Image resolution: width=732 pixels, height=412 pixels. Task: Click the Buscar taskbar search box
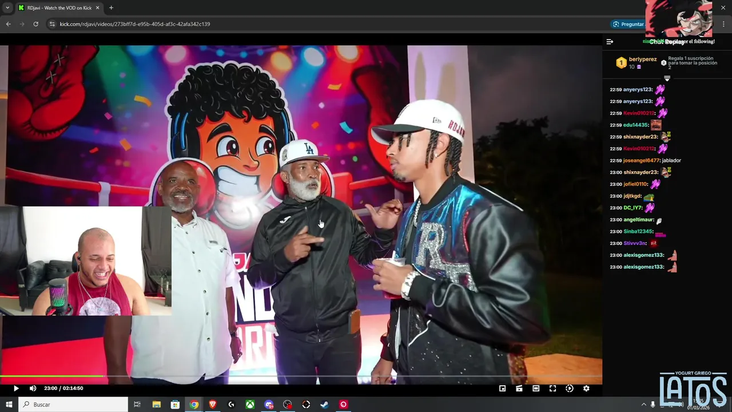click(73, 405)
